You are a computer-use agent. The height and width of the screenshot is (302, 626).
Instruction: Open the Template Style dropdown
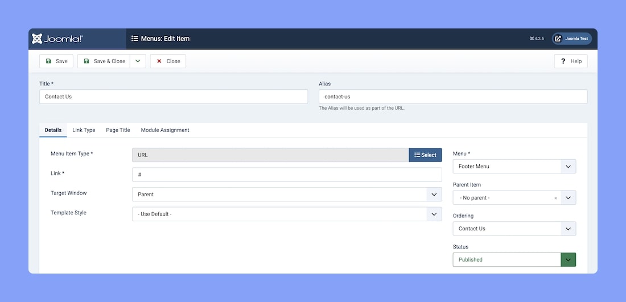coord(286,214)
